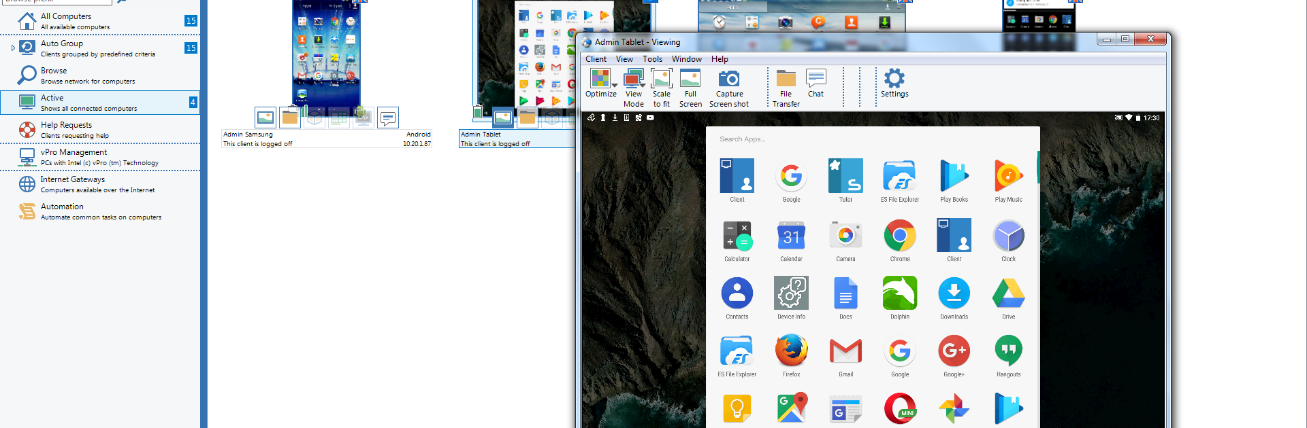Select the Admin Samsung phone thumbnail
The height and width of the screenshot is (428, 1307).
pos(326,53)
